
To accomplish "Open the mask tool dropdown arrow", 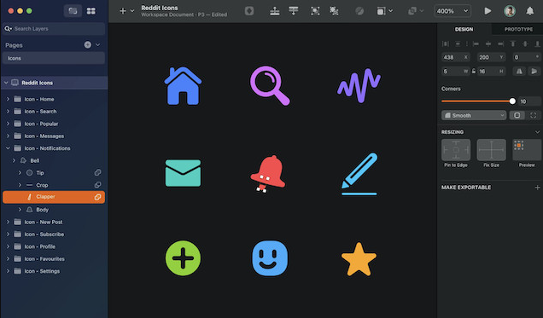I will (x=391, y=11).
